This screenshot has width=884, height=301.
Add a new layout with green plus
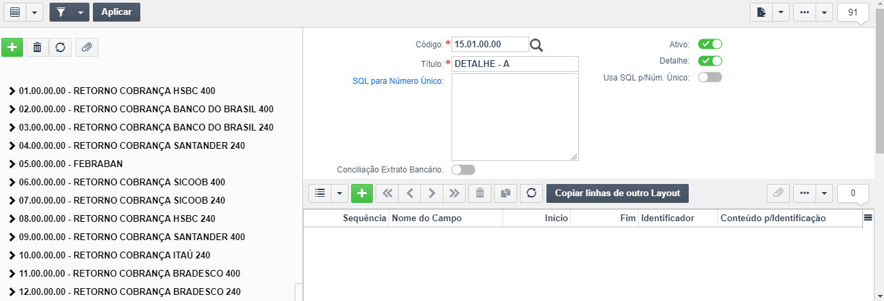pyautogui.click(x=12, y=47)
